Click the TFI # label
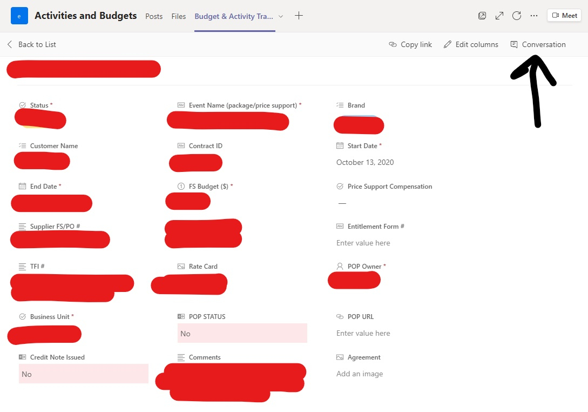Screen dimensions: 588x412 (x=37, y=266)
